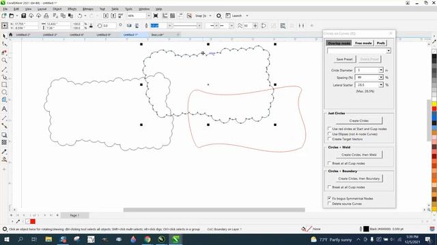Select the Parallel Dimension tool

(4, 118)
